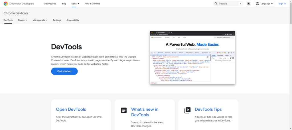Toggle the light/dark theme icon
The height and width of the screenshot is (130, 292).
click(249, 4)
